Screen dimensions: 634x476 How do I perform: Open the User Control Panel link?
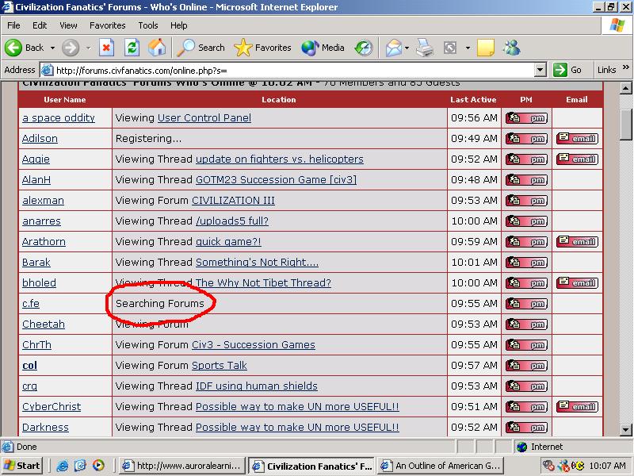pos(204,117)
